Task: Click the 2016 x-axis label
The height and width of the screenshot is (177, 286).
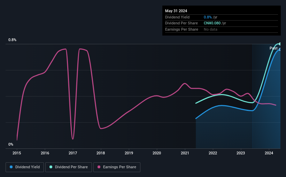Action: (45, 153)
